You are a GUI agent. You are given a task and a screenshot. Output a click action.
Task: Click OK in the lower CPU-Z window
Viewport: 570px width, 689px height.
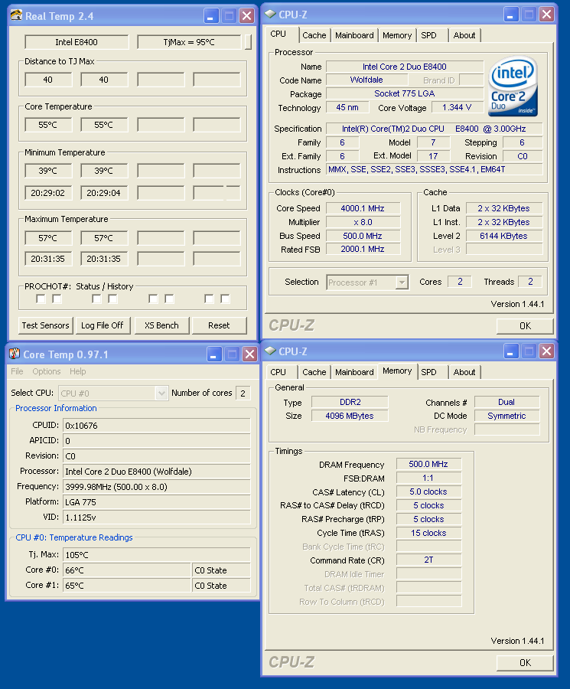(x=525, y=662)
